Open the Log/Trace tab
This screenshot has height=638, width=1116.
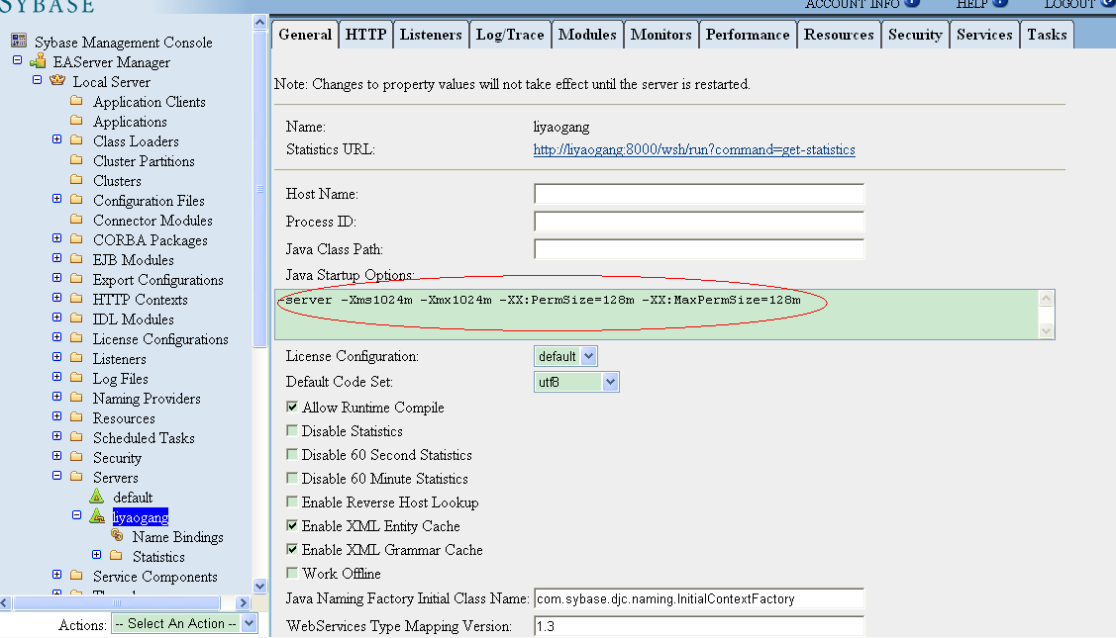(x=510, y=35)
